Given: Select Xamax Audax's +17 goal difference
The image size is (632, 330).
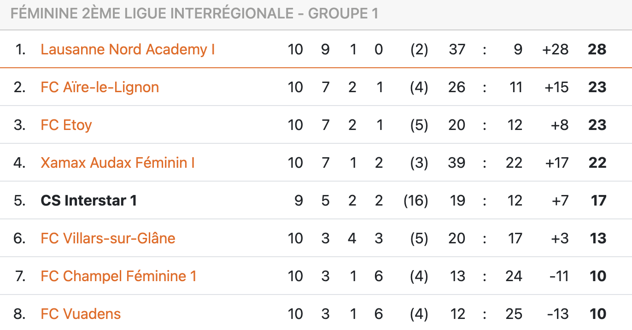Looking at the screenshot, I should [x=556, y=163].
